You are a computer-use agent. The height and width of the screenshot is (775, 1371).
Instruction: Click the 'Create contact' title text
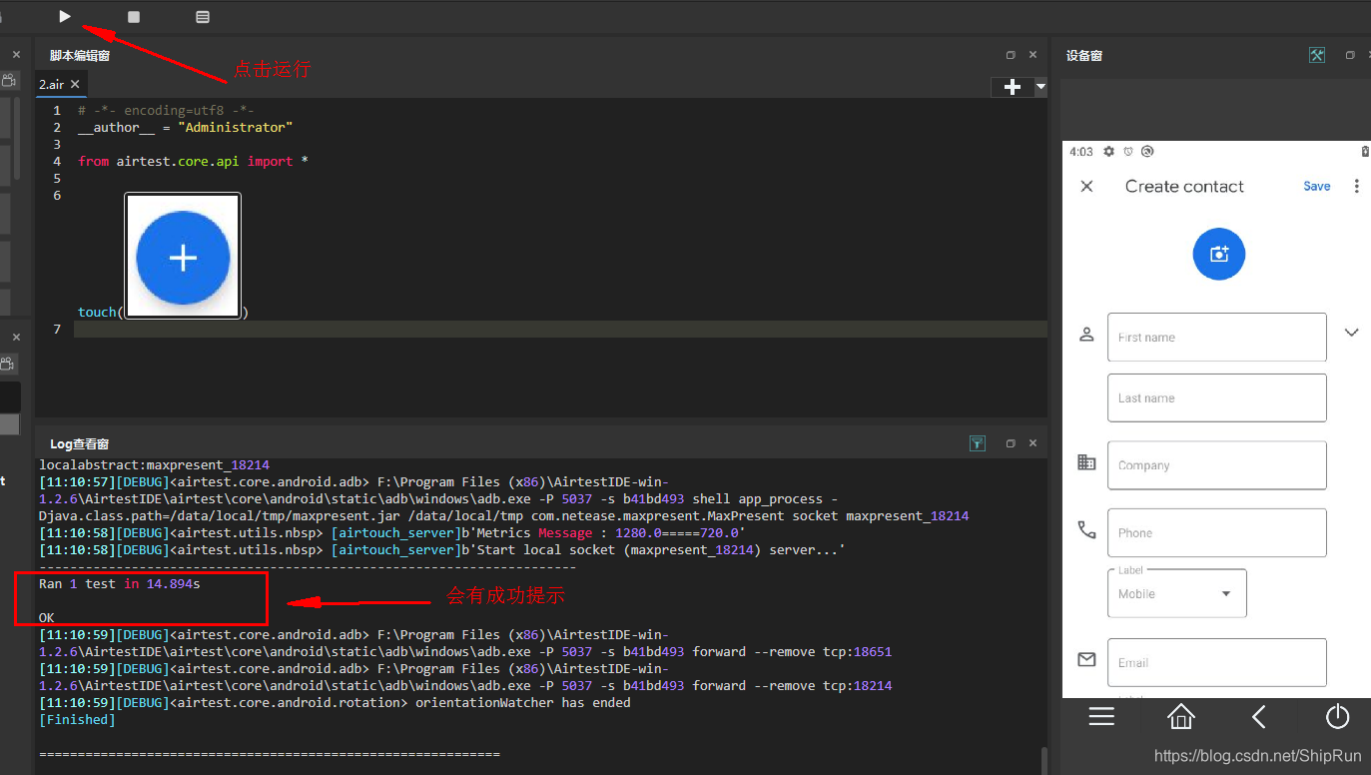click(1184, 187)
